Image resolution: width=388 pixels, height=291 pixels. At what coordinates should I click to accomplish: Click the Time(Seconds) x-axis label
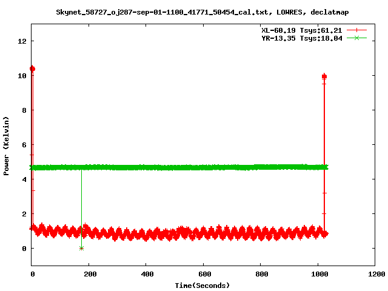point(203,285)
